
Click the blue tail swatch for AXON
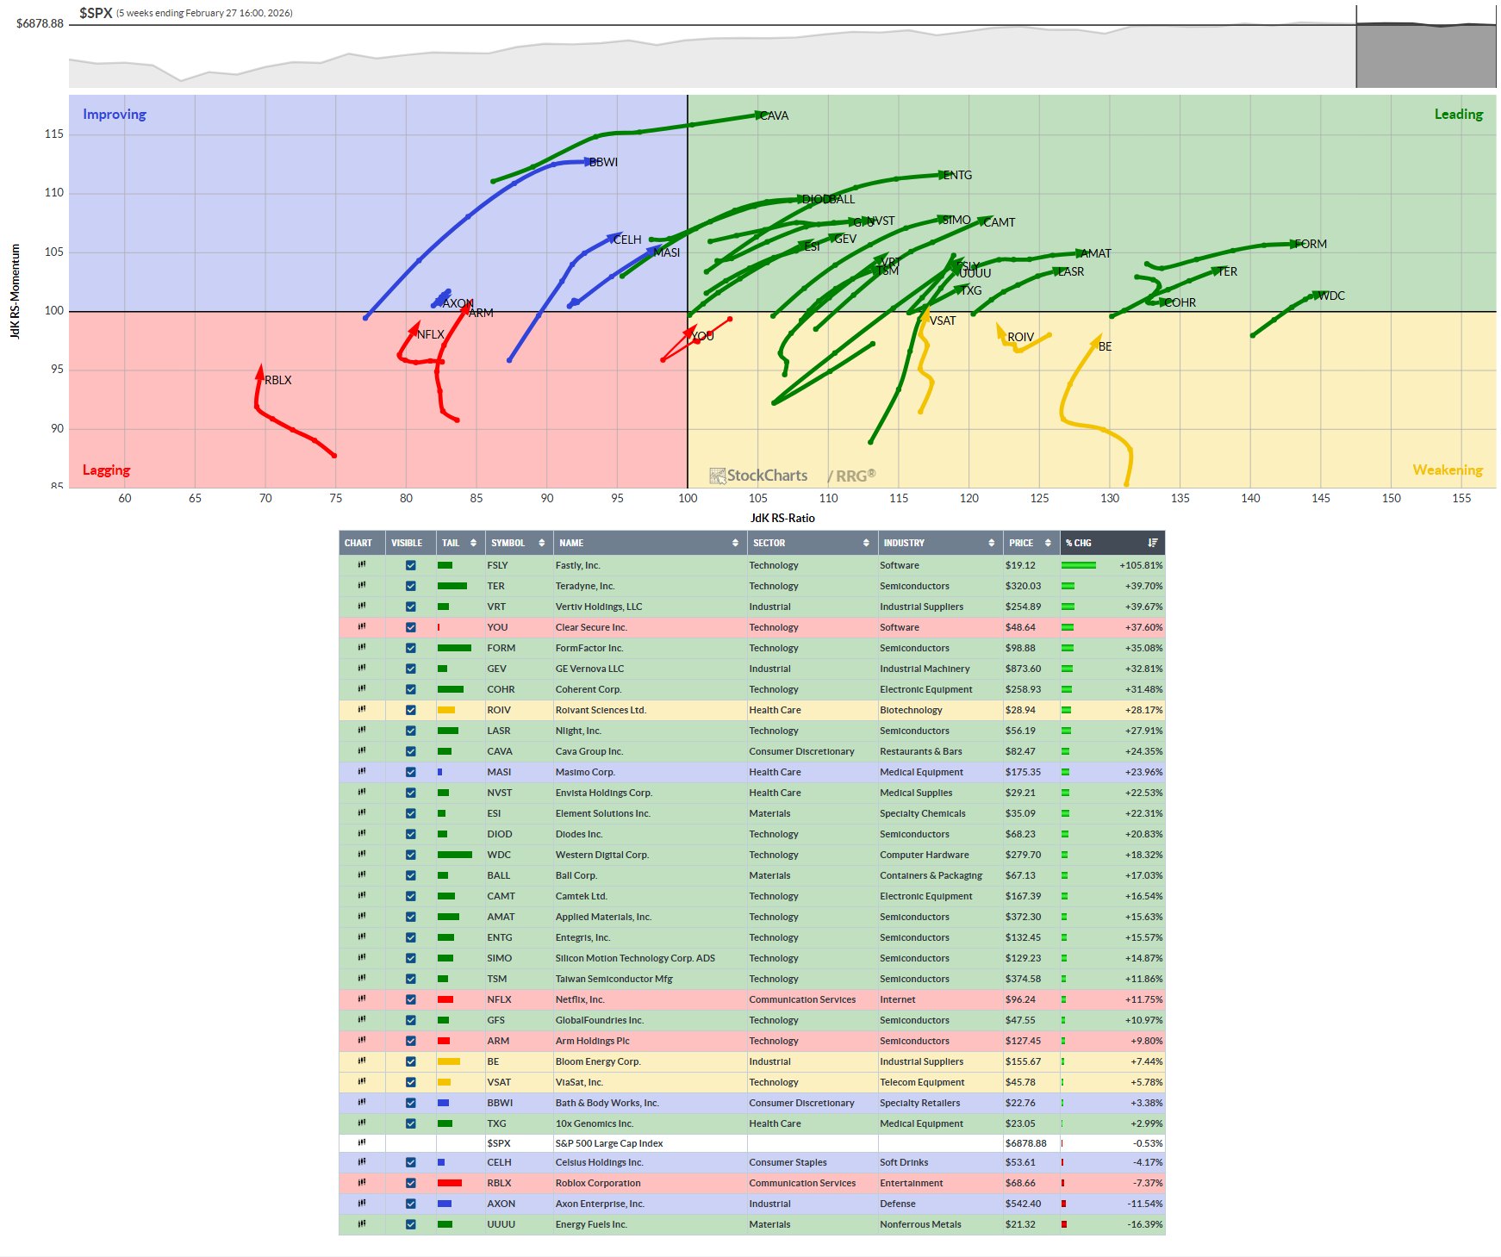point(445,1204)
